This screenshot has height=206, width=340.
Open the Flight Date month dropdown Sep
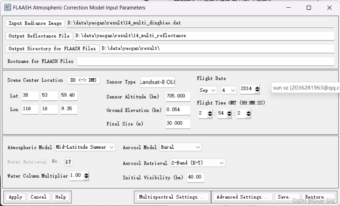[208, 90]
